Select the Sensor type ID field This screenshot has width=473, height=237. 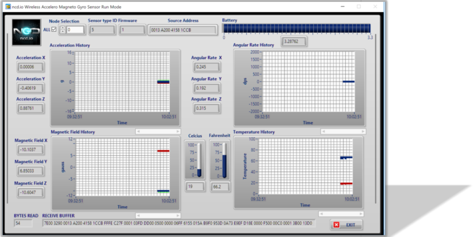tap(102, 30)
